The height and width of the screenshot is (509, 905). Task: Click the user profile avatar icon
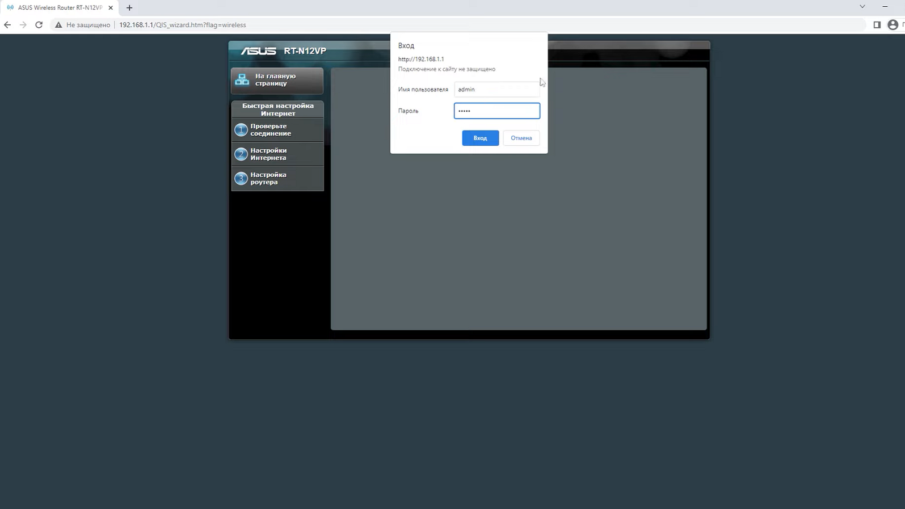pyautogui.click(x=893, y=25)
